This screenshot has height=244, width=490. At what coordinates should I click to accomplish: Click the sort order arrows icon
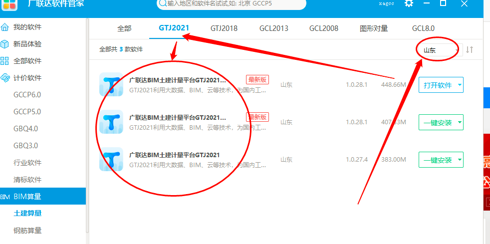click(470, 50)
